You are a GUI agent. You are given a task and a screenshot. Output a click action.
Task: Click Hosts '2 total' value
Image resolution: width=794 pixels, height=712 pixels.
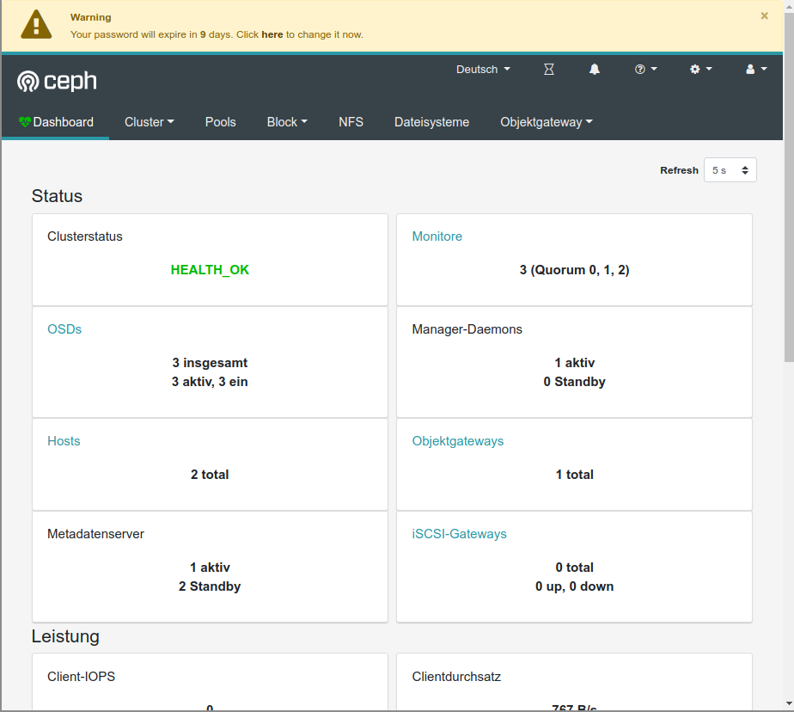tap(210, 475)
